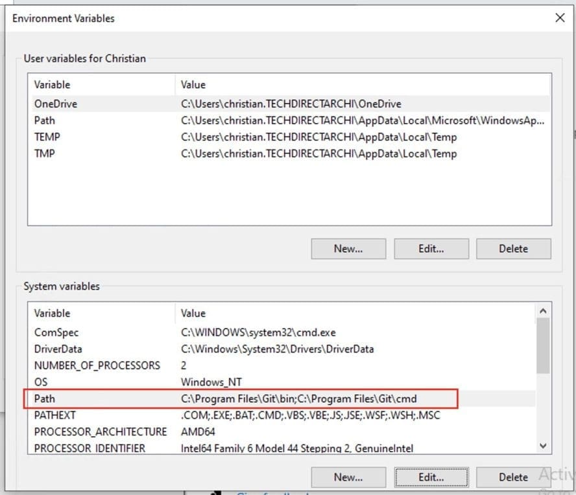This screenshot has height=495, width=576.
Task: Click Edit button under User variables
Action: pyautogui.click(x=431, y=249)
